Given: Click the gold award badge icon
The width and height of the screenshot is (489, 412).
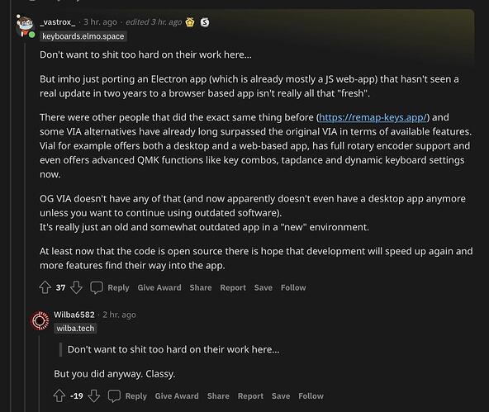Looking at the screenshot, I should click(190, 22).
